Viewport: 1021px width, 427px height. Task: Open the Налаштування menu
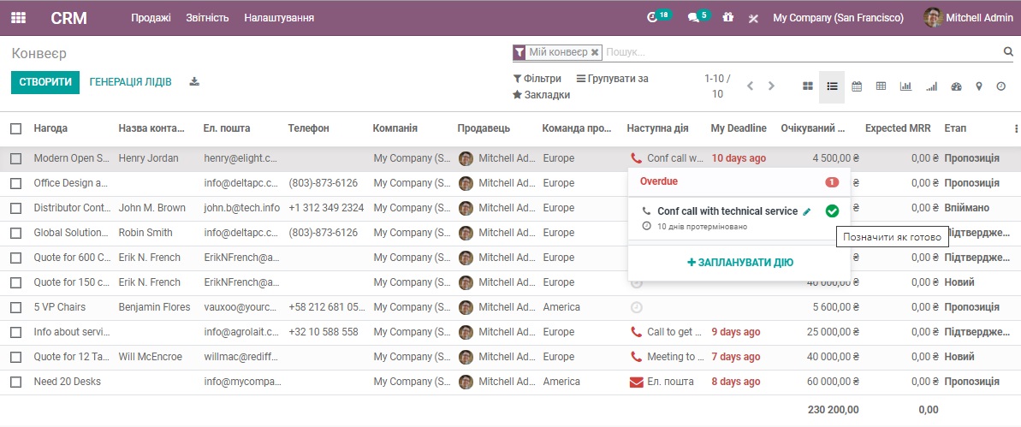click(x=278, y=18)
